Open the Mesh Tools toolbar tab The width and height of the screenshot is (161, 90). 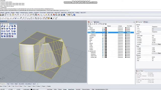[64, 13]
